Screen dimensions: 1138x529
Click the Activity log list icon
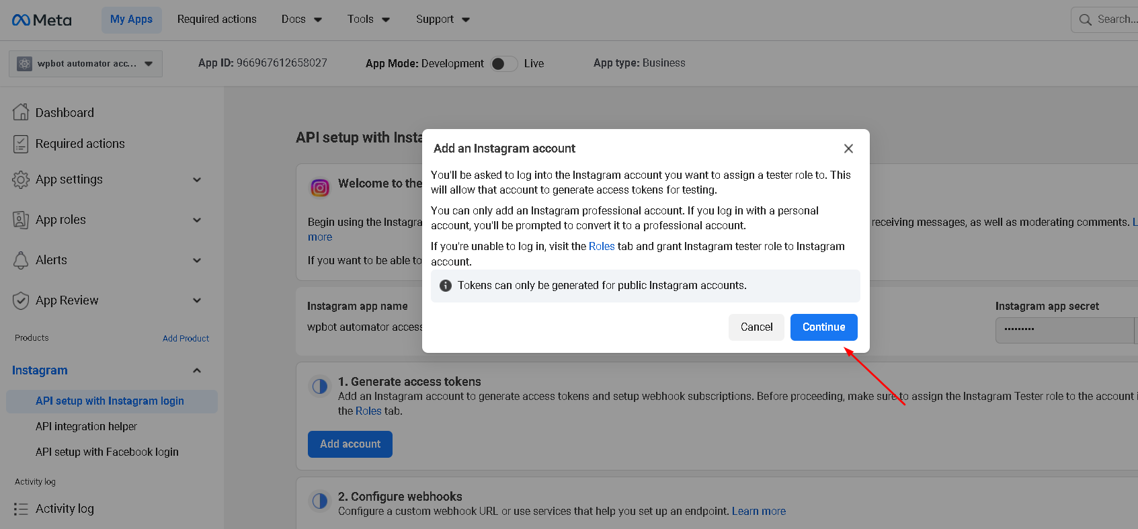(21, 509)
